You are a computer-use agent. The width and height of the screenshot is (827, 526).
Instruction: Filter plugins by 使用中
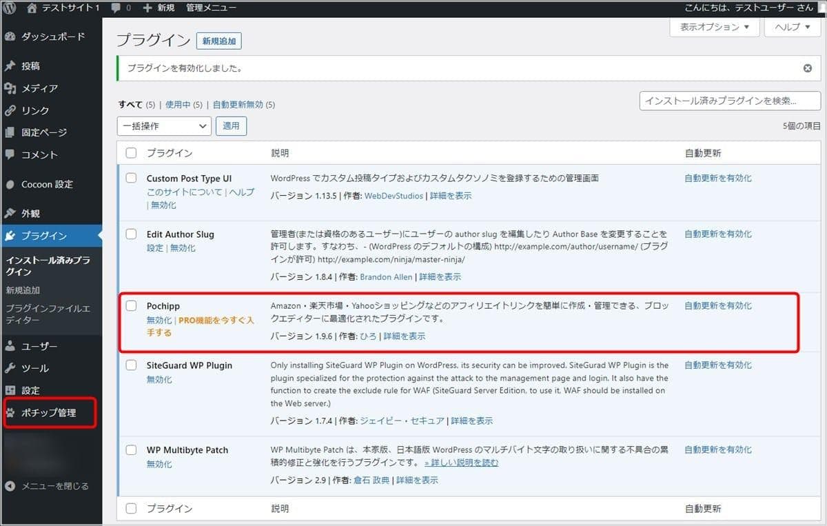[178, 105]
